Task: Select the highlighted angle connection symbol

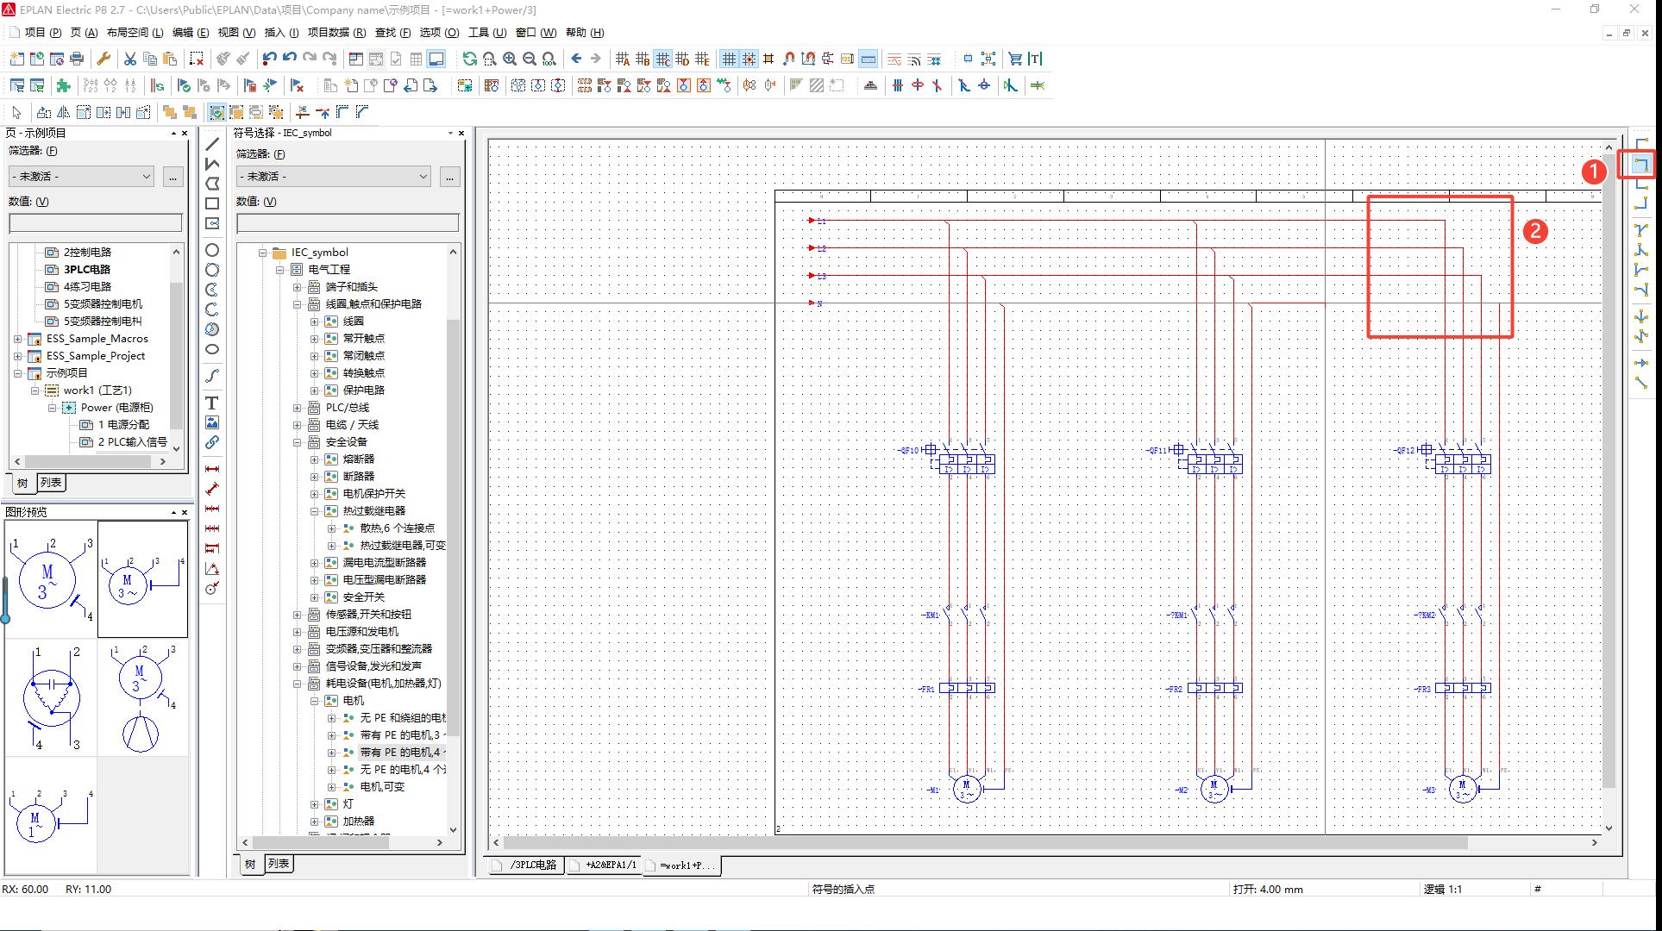Action: coord(1640,164)
